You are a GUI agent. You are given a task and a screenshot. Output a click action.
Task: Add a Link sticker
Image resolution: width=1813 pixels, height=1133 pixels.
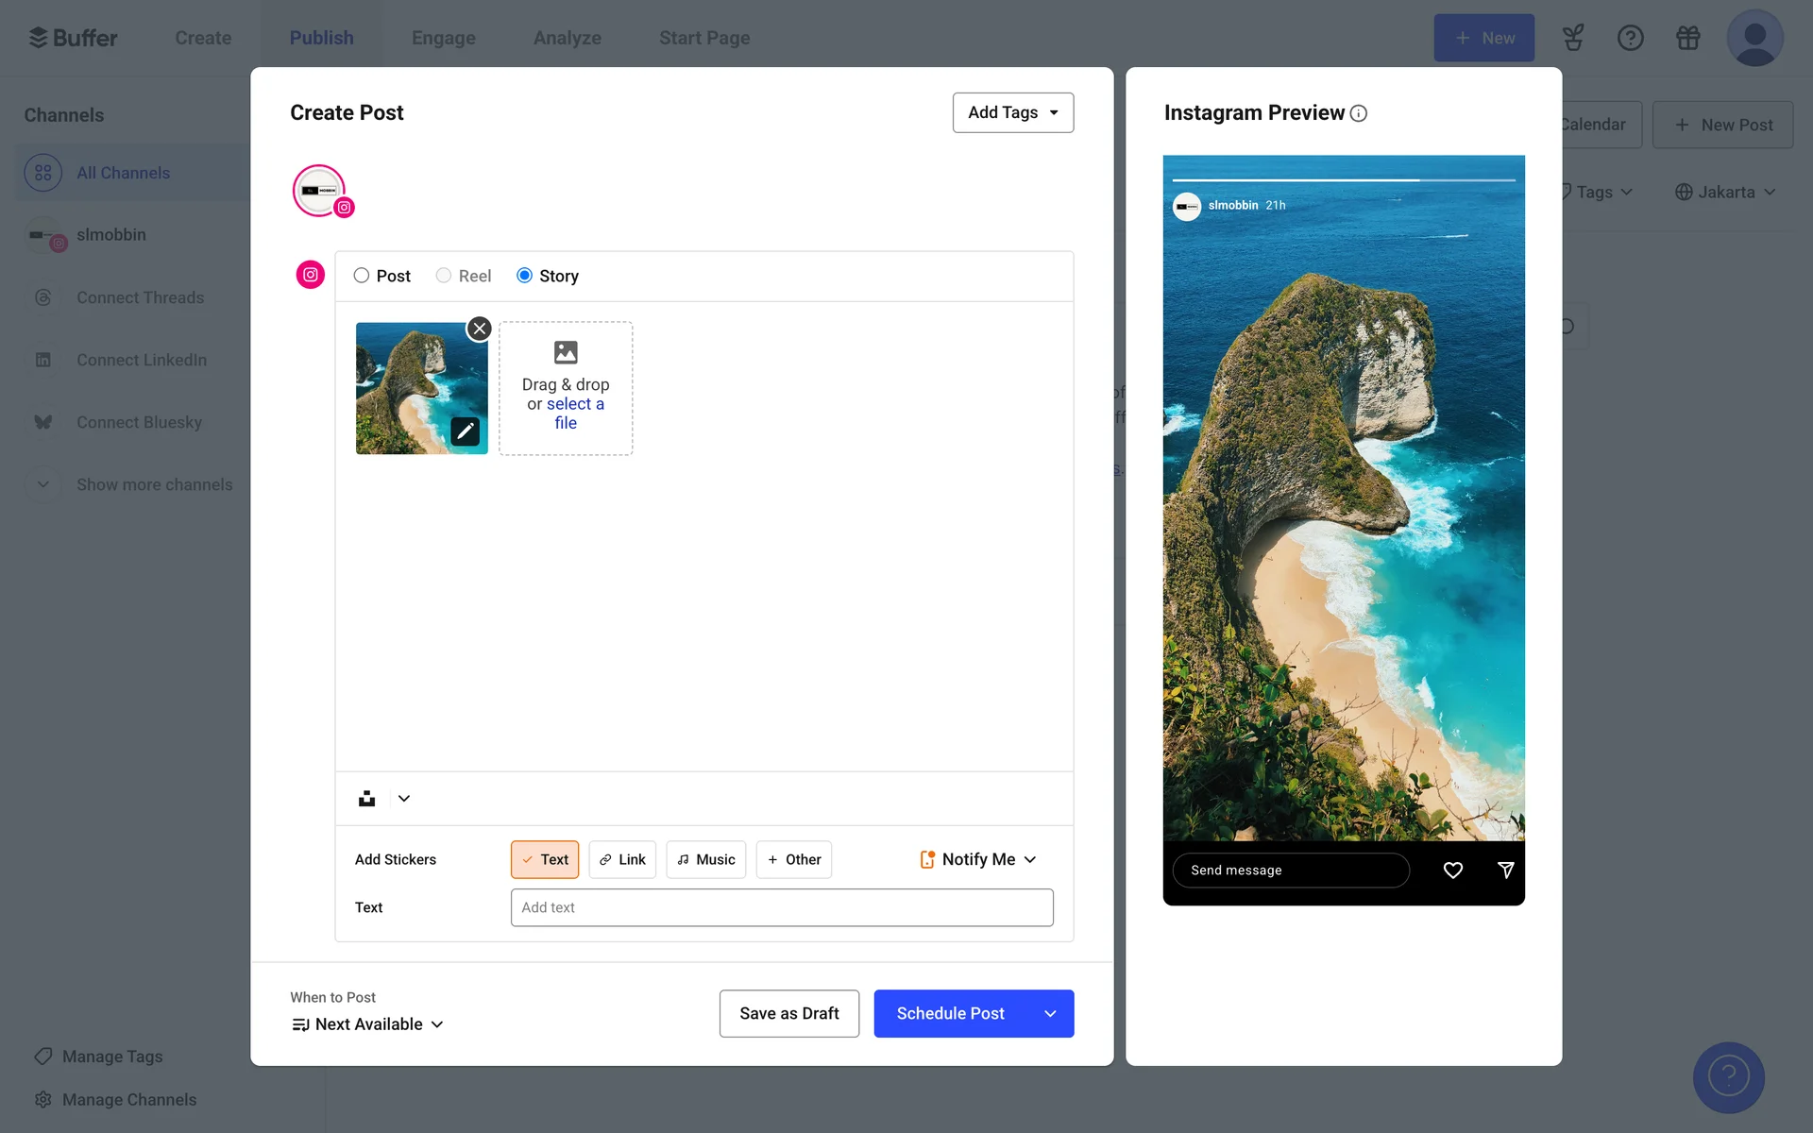pos(622,859)
